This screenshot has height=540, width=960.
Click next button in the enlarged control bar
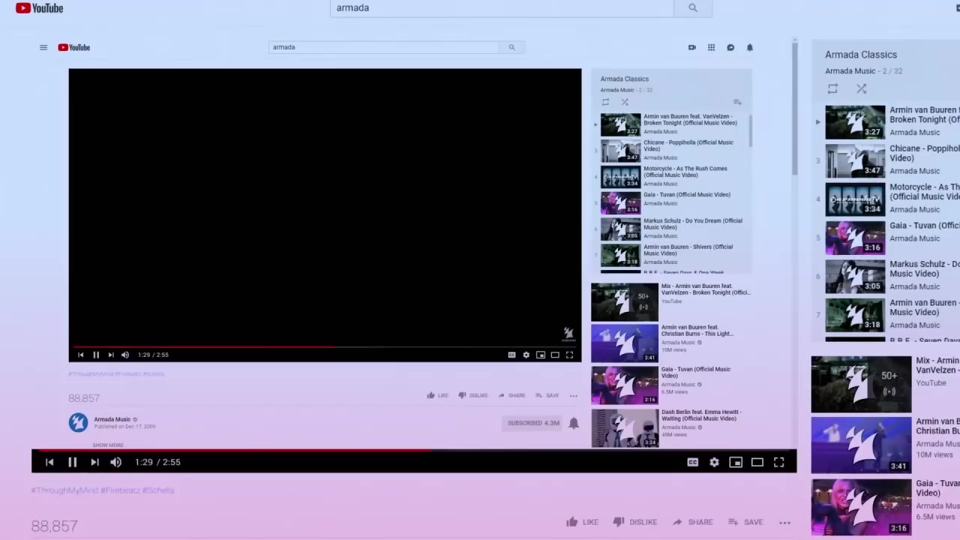point(94,462)
